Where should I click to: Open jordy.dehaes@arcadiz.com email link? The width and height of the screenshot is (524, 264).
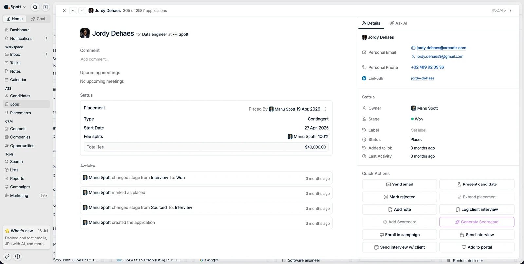click(x=441, y=48)
